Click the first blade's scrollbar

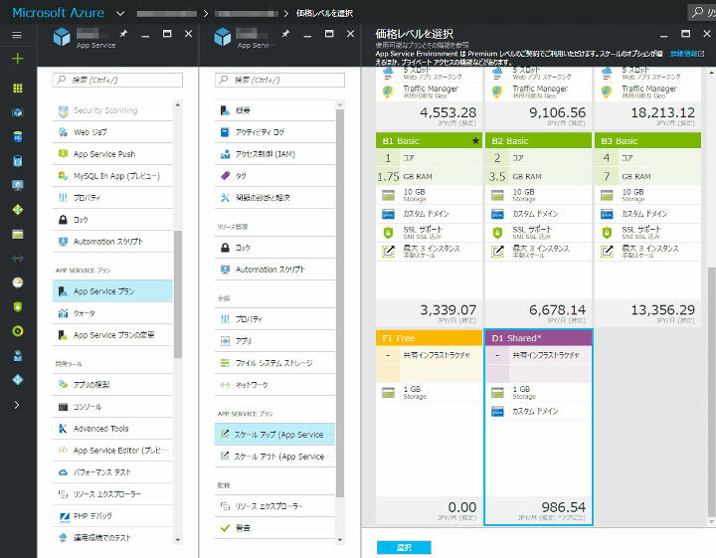pyautogui.click(x=178, y=294)
